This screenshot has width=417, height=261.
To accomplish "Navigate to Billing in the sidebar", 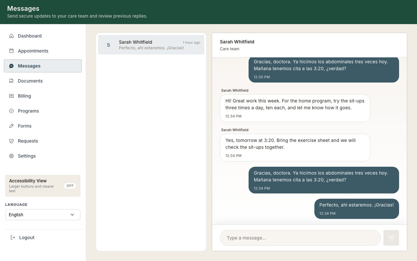I will tap(43, 96).
